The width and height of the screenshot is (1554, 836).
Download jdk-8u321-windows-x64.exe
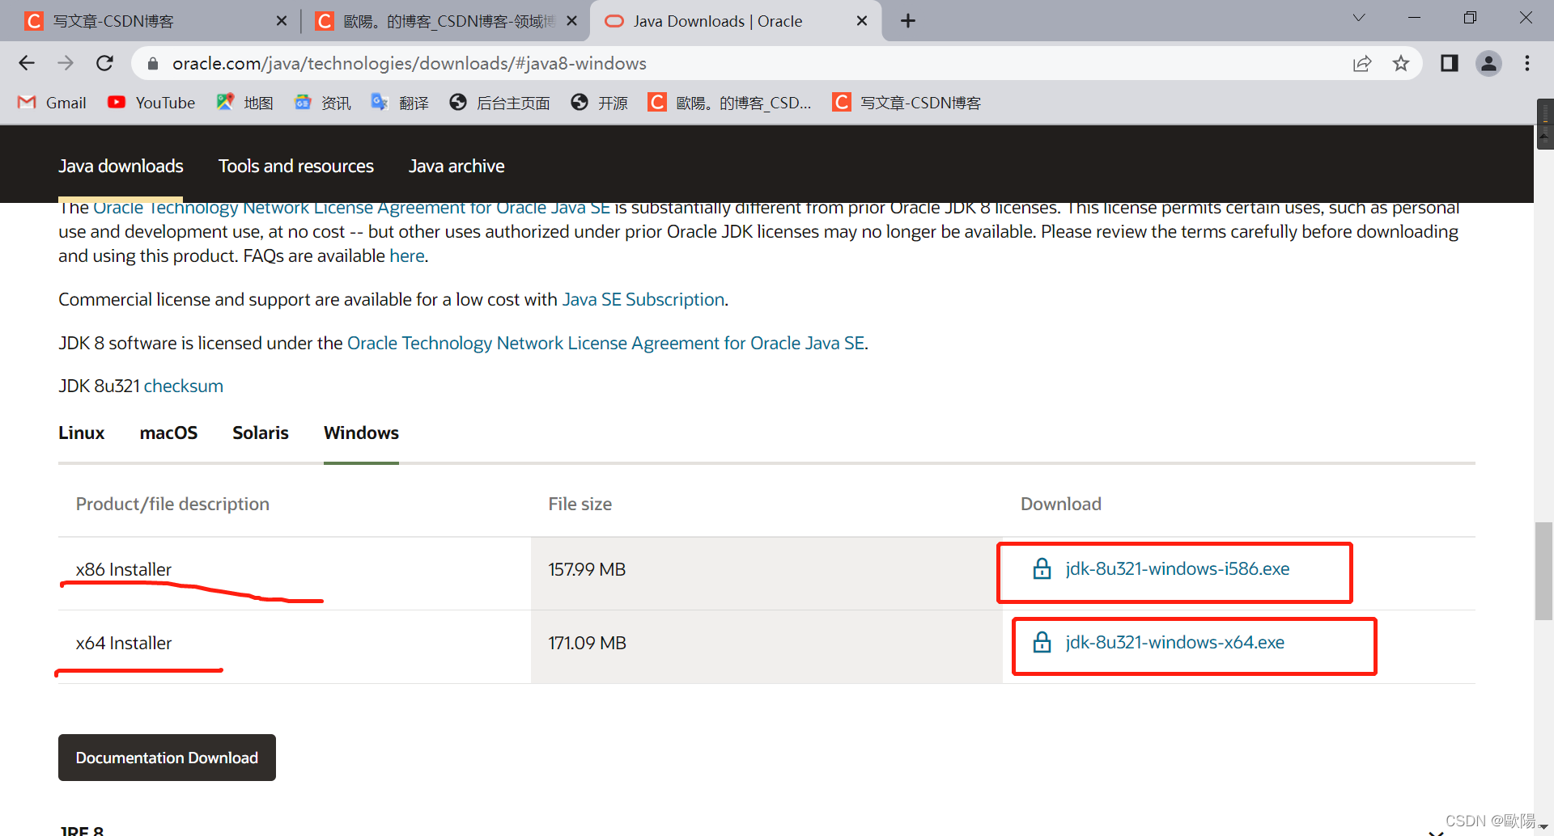[1174, 642]
